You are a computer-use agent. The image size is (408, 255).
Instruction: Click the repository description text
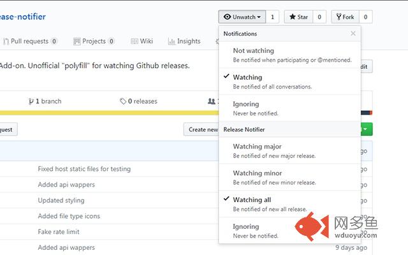click(x=95, y=66)
